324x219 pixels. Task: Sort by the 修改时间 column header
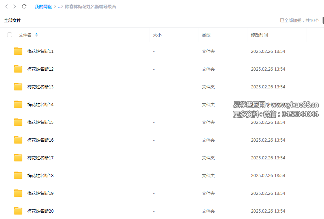click(x=259, y=35)
